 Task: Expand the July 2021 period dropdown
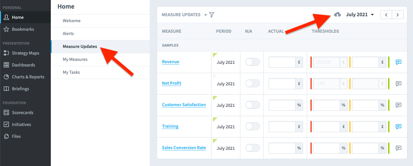[x=360, y=15]
